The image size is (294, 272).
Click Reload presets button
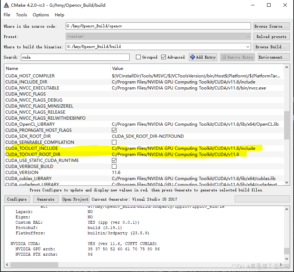point(272,37)
